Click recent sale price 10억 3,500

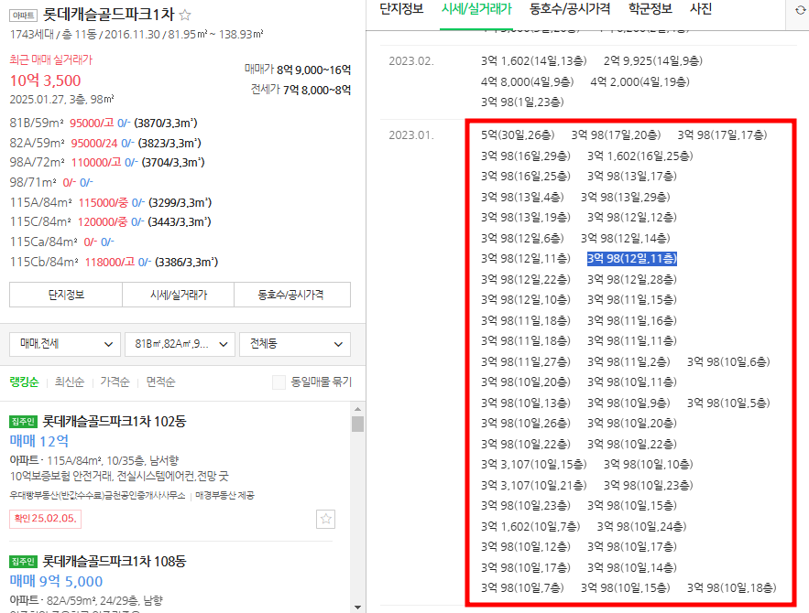(46, 81)
